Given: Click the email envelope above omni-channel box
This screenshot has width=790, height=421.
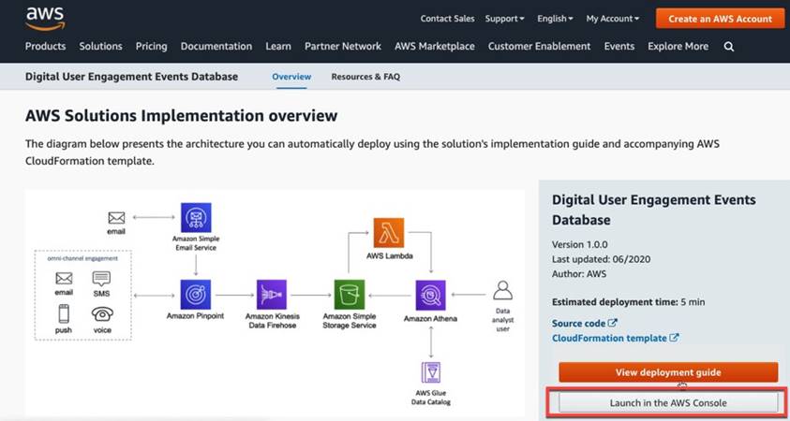Looking at the screenshot, I should coord(116,218).
